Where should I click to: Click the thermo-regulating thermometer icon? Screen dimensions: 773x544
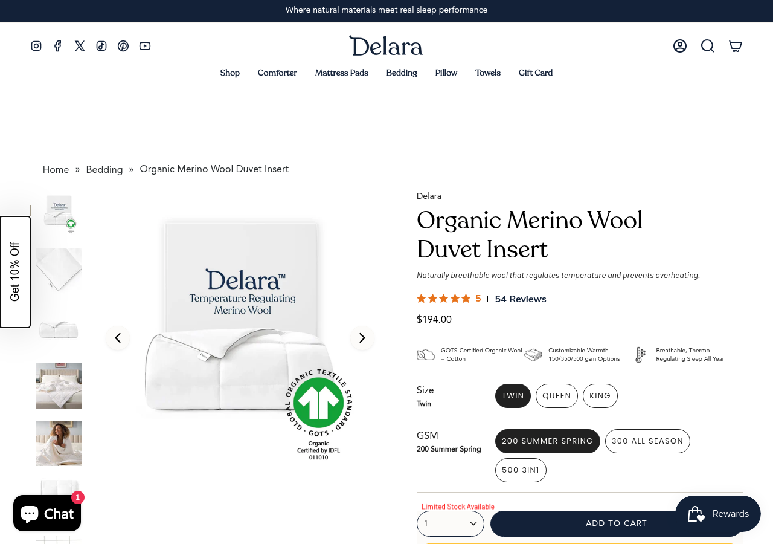point(641,355)
